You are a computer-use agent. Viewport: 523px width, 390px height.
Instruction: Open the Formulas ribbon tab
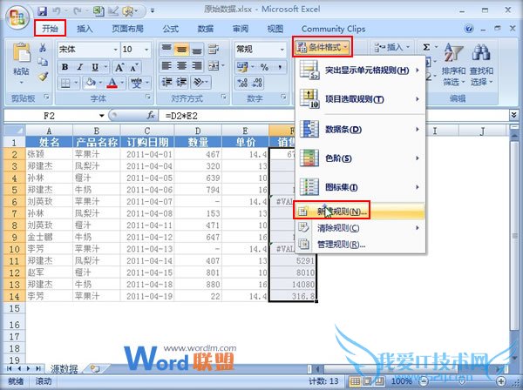[x=171, y=29]
